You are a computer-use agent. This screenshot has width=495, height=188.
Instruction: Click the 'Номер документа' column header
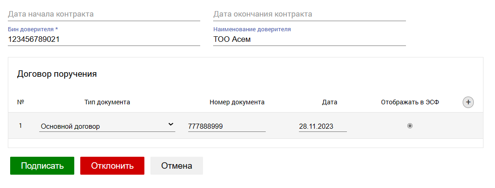pos(237,102)
